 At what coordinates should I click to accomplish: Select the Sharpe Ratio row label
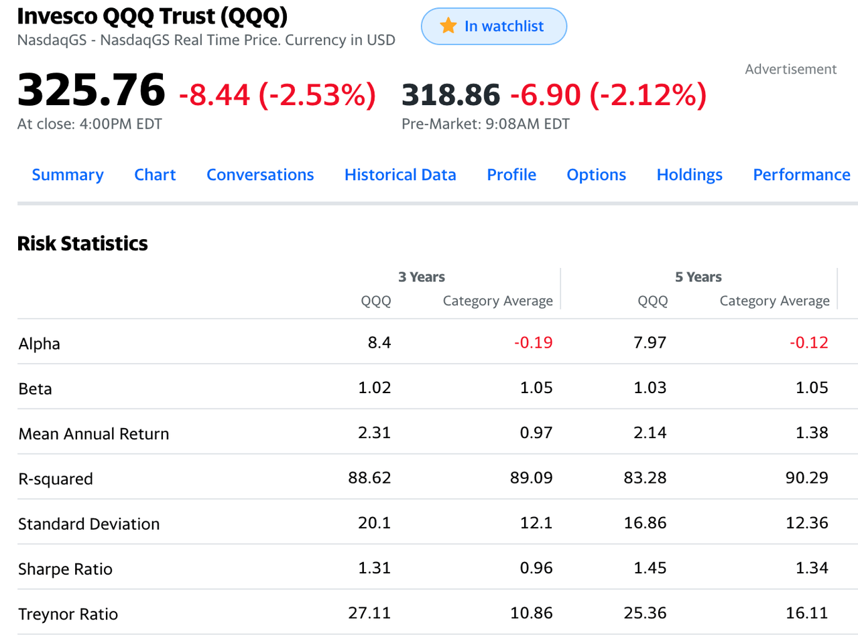65,569
